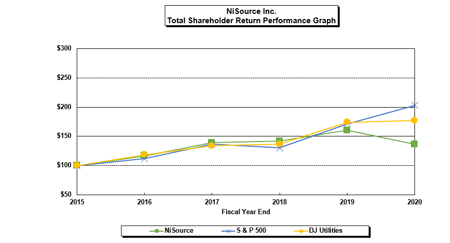
Task: Select the $50 y-axis label
Action: (65, 195)
